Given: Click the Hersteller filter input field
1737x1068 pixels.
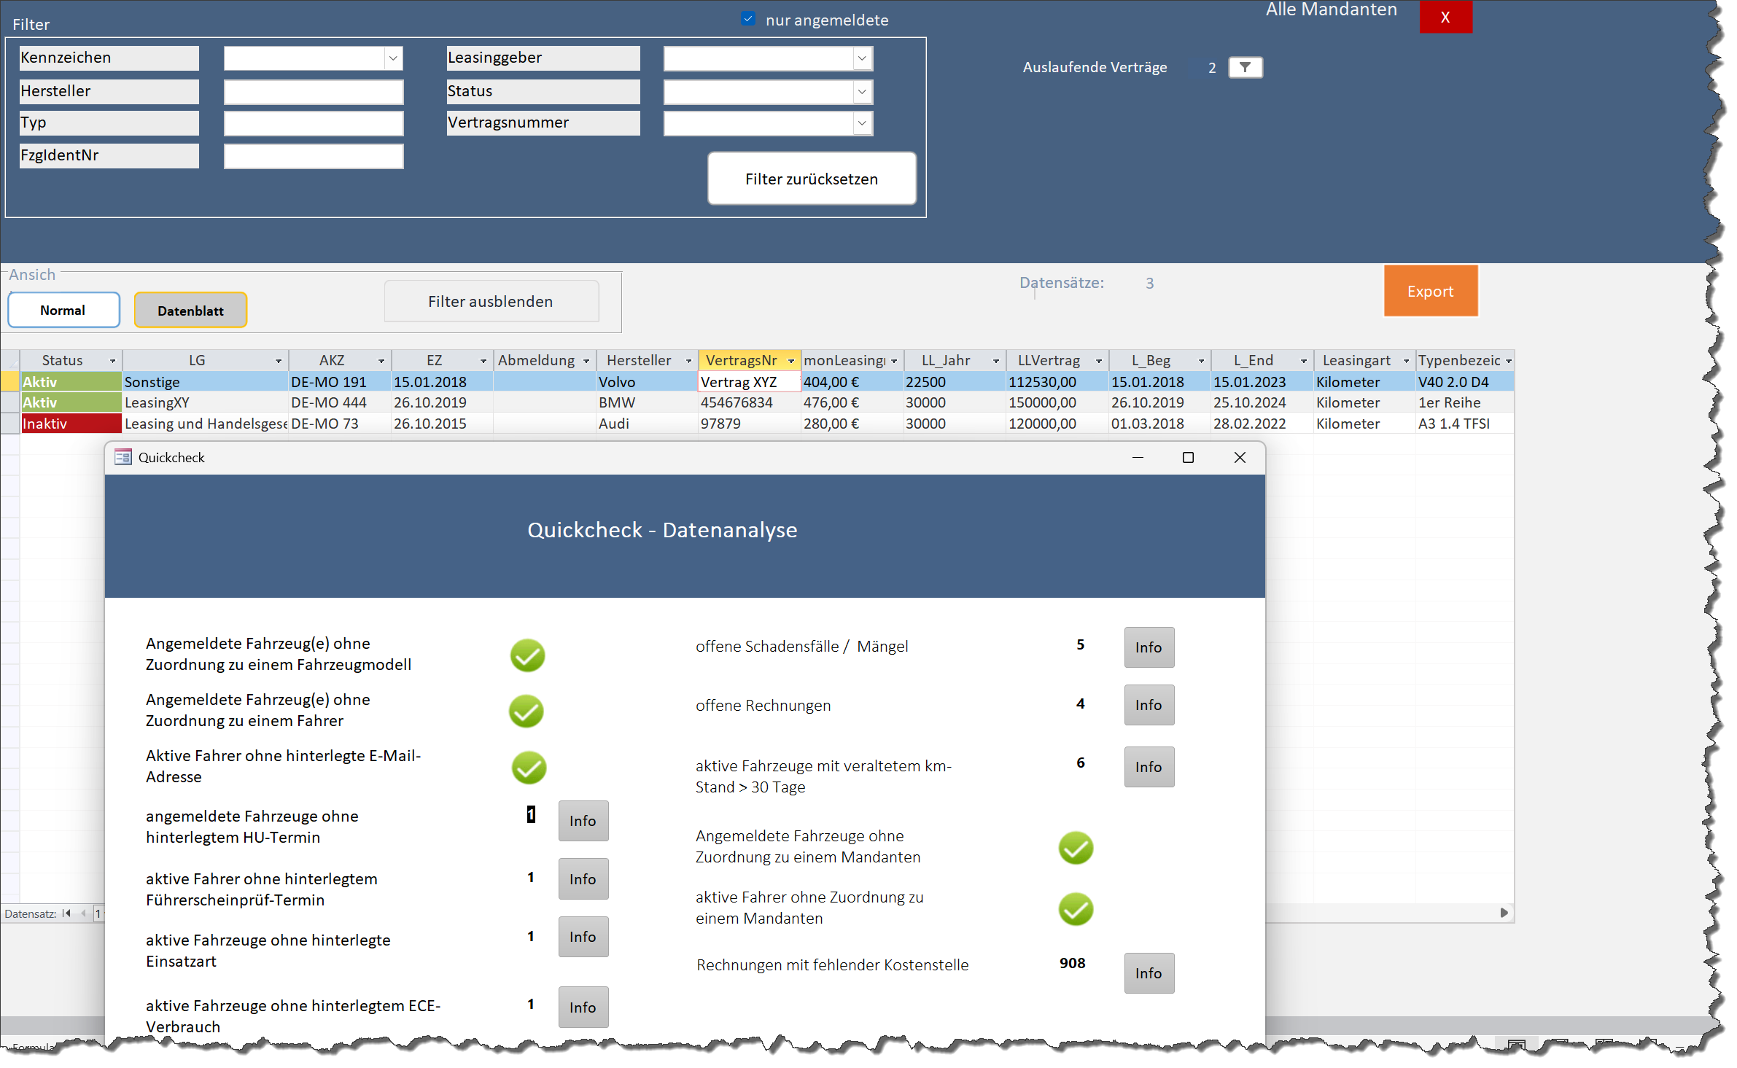Looking at the screenshot, I should [314, 92].
